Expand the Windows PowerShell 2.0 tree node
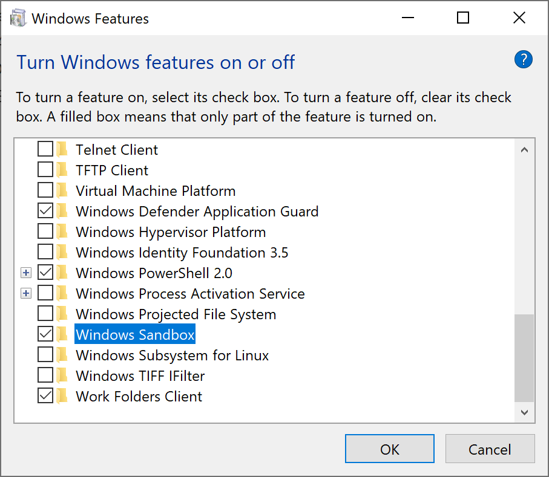This screenshot has width=549, height=477. pyautogui.click(x=25, y=273)
